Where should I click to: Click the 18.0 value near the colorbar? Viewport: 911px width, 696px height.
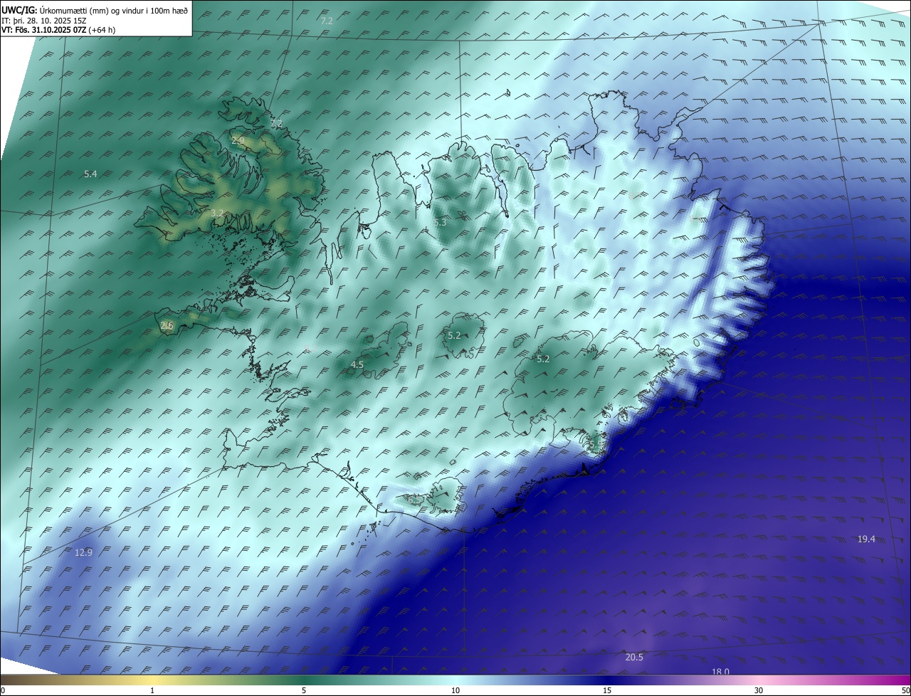[x=721, y=672]
